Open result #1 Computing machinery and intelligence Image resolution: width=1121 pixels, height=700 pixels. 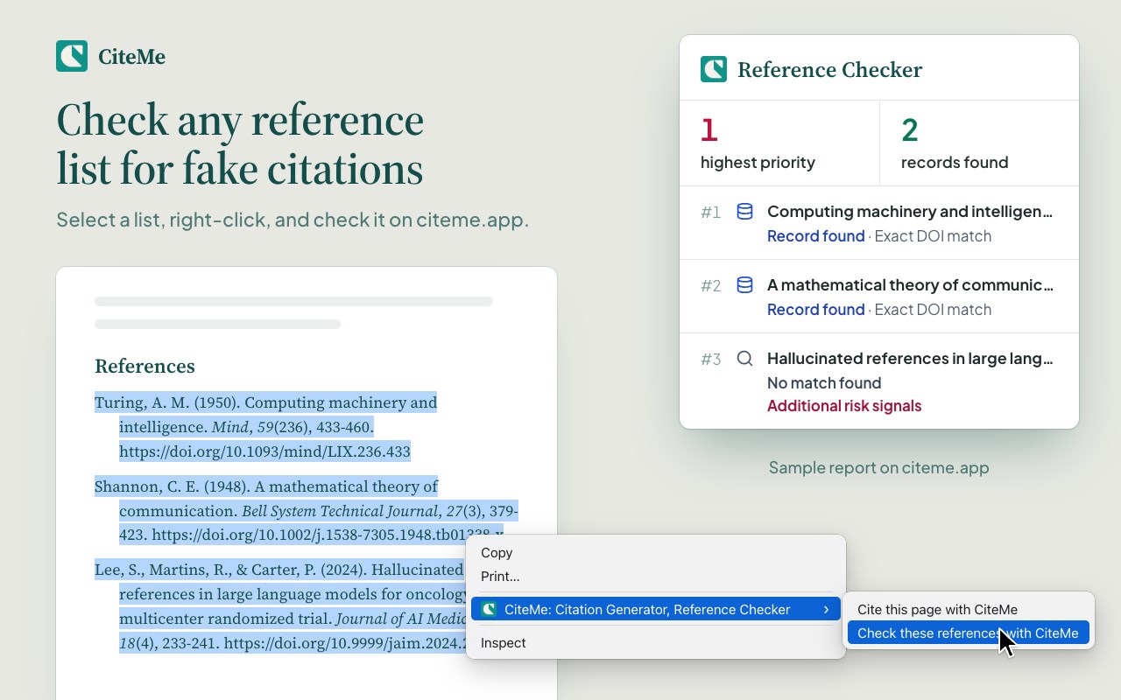point(879,223)
